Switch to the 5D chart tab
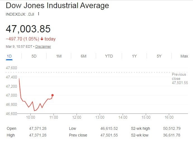 34,56
